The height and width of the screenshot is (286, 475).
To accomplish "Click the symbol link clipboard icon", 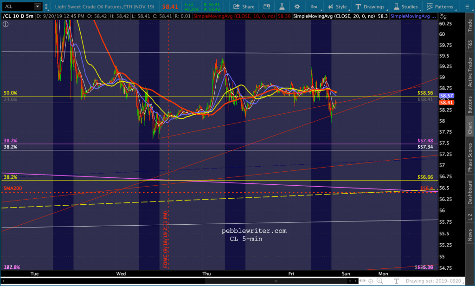I will click(x=46, y=6).
